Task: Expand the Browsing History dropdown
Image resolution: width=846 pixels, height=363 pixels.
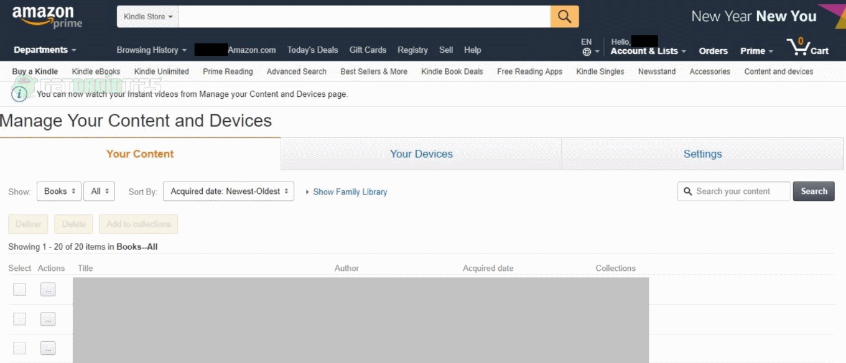Action: [152, 50]
